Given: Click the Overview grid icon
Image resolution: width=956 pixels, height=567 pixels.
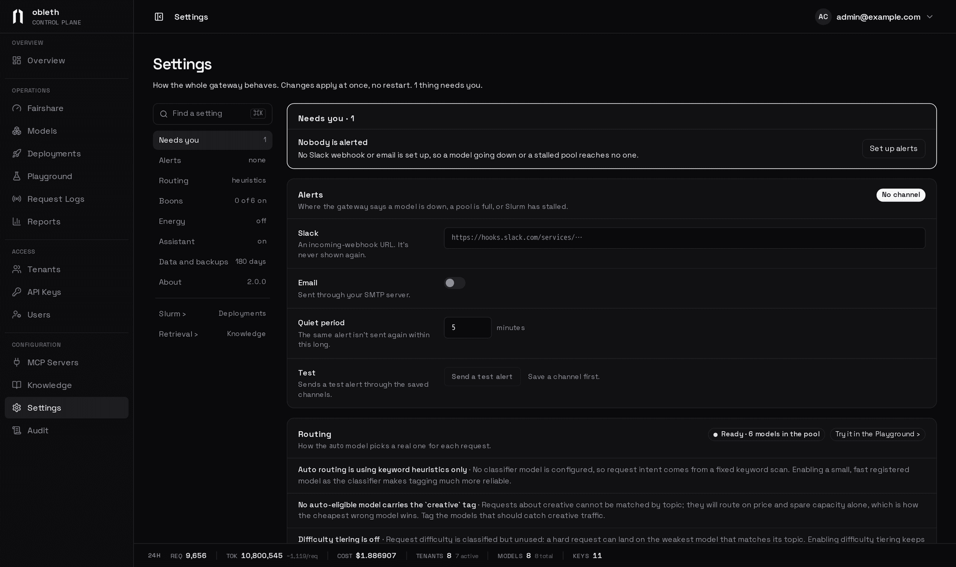Looking at the screenshot, I should point(17,60).
